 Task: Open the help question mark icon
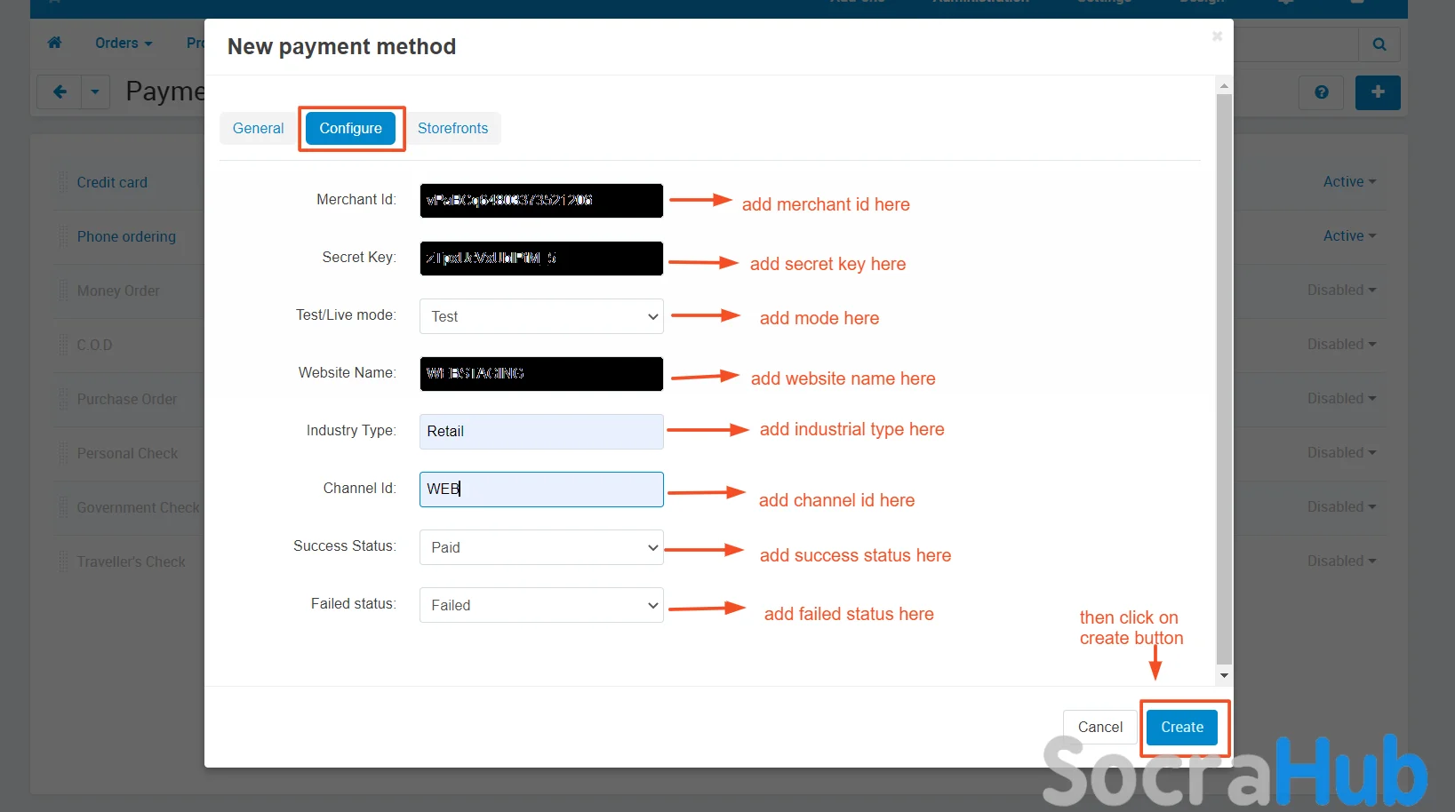click(1322, 92)
